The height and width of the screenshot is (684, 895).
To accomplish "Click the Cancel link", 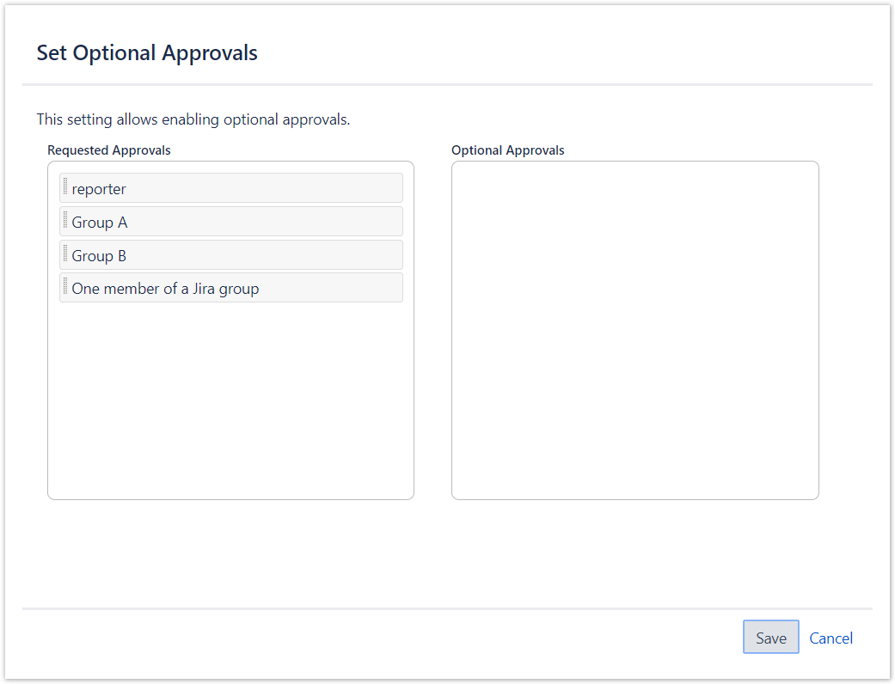I will 831,638.
